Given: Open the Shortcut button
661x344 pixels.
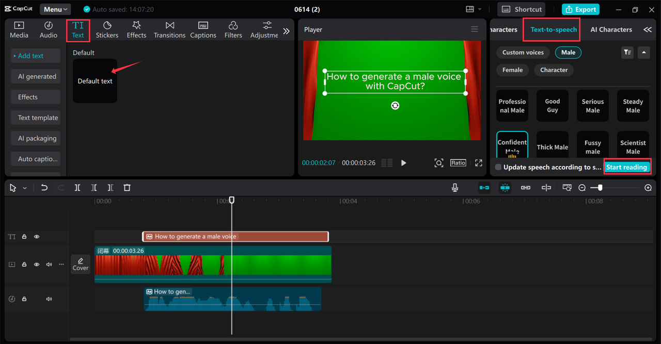Looking at the screenshot, I should 523,9.
